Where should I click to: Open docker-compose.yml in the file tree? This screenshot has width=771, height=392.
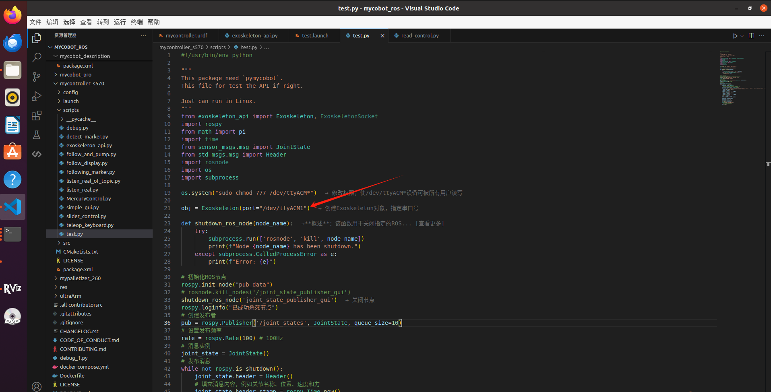[99, 367]
